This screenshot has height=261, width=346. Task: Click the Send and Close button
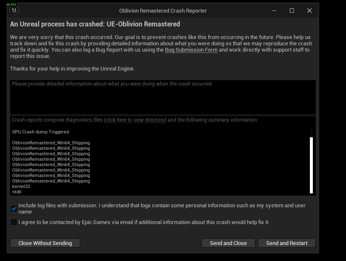(x=228, y=243)
